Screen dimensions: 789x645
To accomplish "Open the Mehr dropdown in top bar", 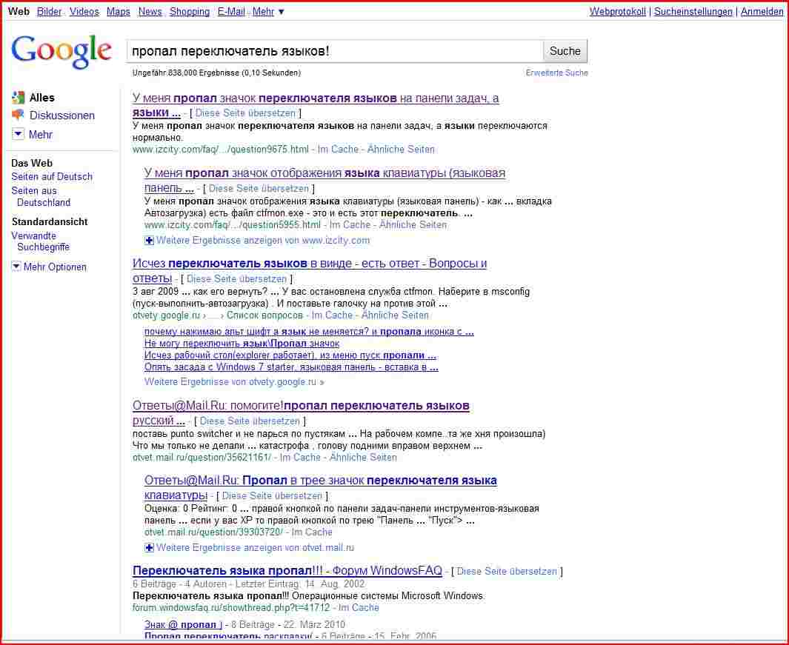I will point(269,11).
